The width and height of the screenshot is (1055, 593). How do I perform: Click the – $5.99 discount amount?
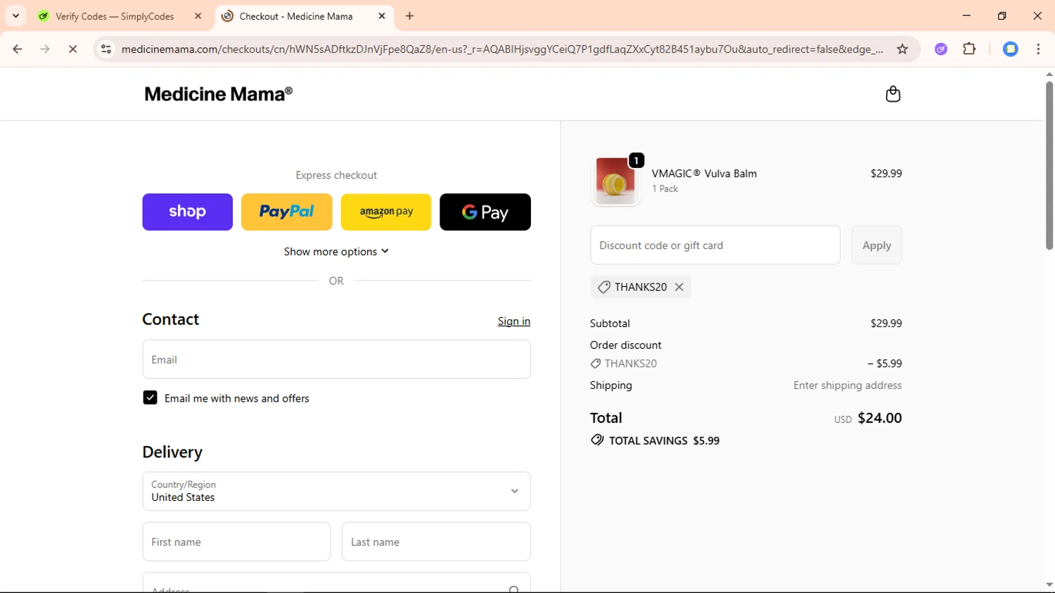pyautogui.click(x=885, y=364)
